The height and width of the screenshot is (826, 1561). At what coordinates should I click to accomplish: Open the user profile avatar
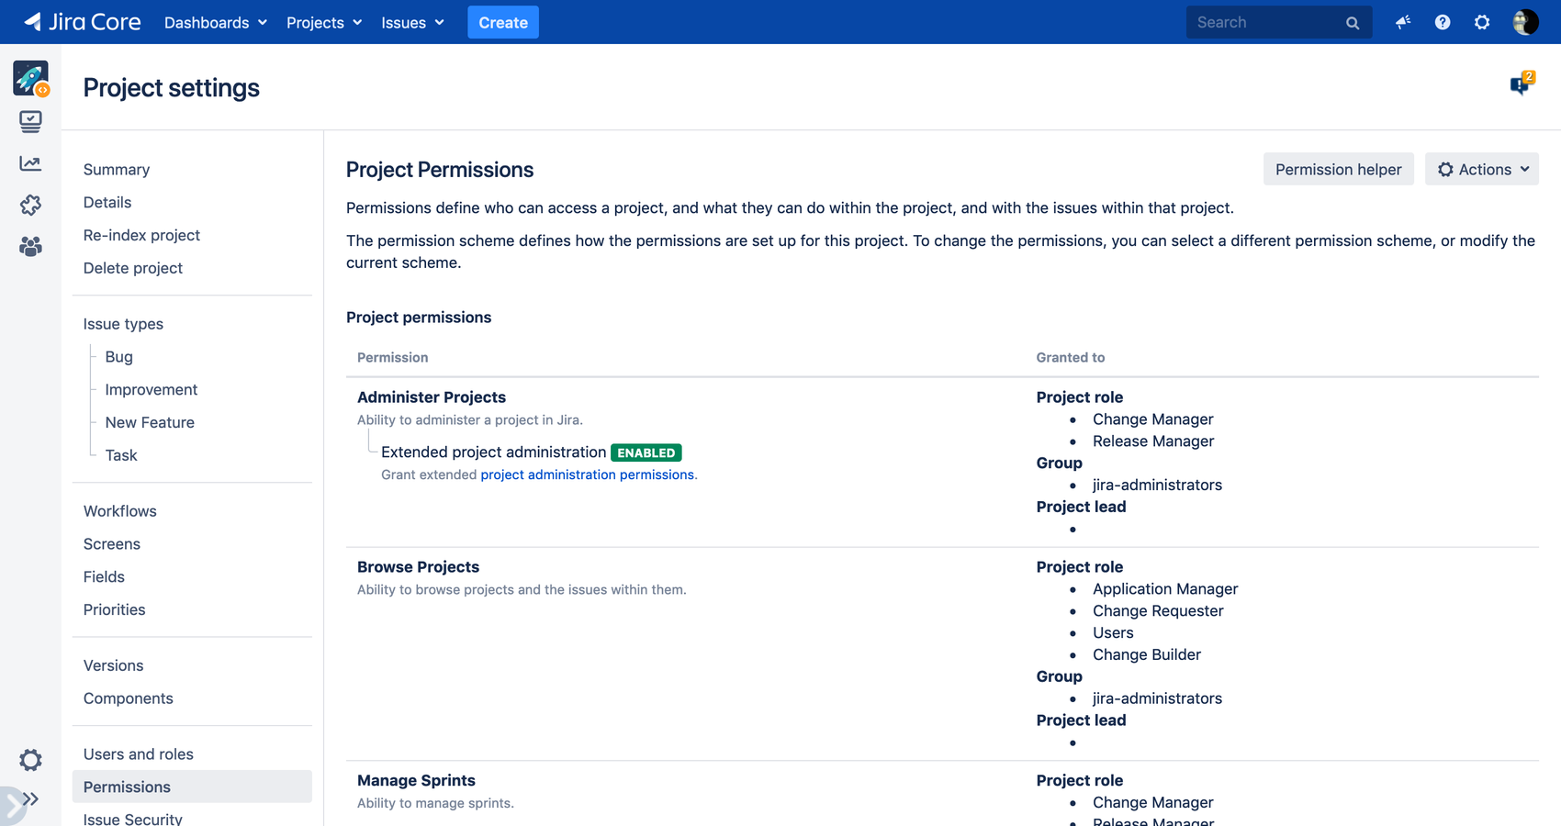[x=1525, y=22]
